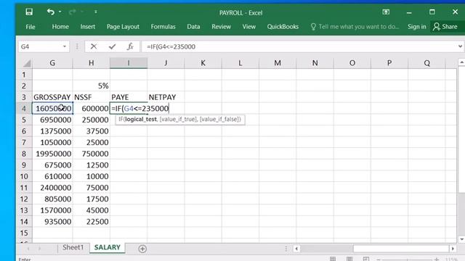Add a new sheet with the plus icon

pyautogui.click(x=142, y=249)
